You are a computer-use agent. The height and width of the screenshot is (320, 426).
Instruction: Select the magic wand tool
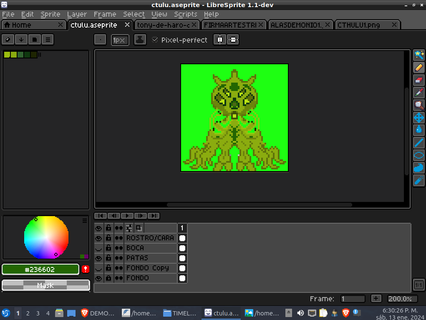(x=418, y=55)
